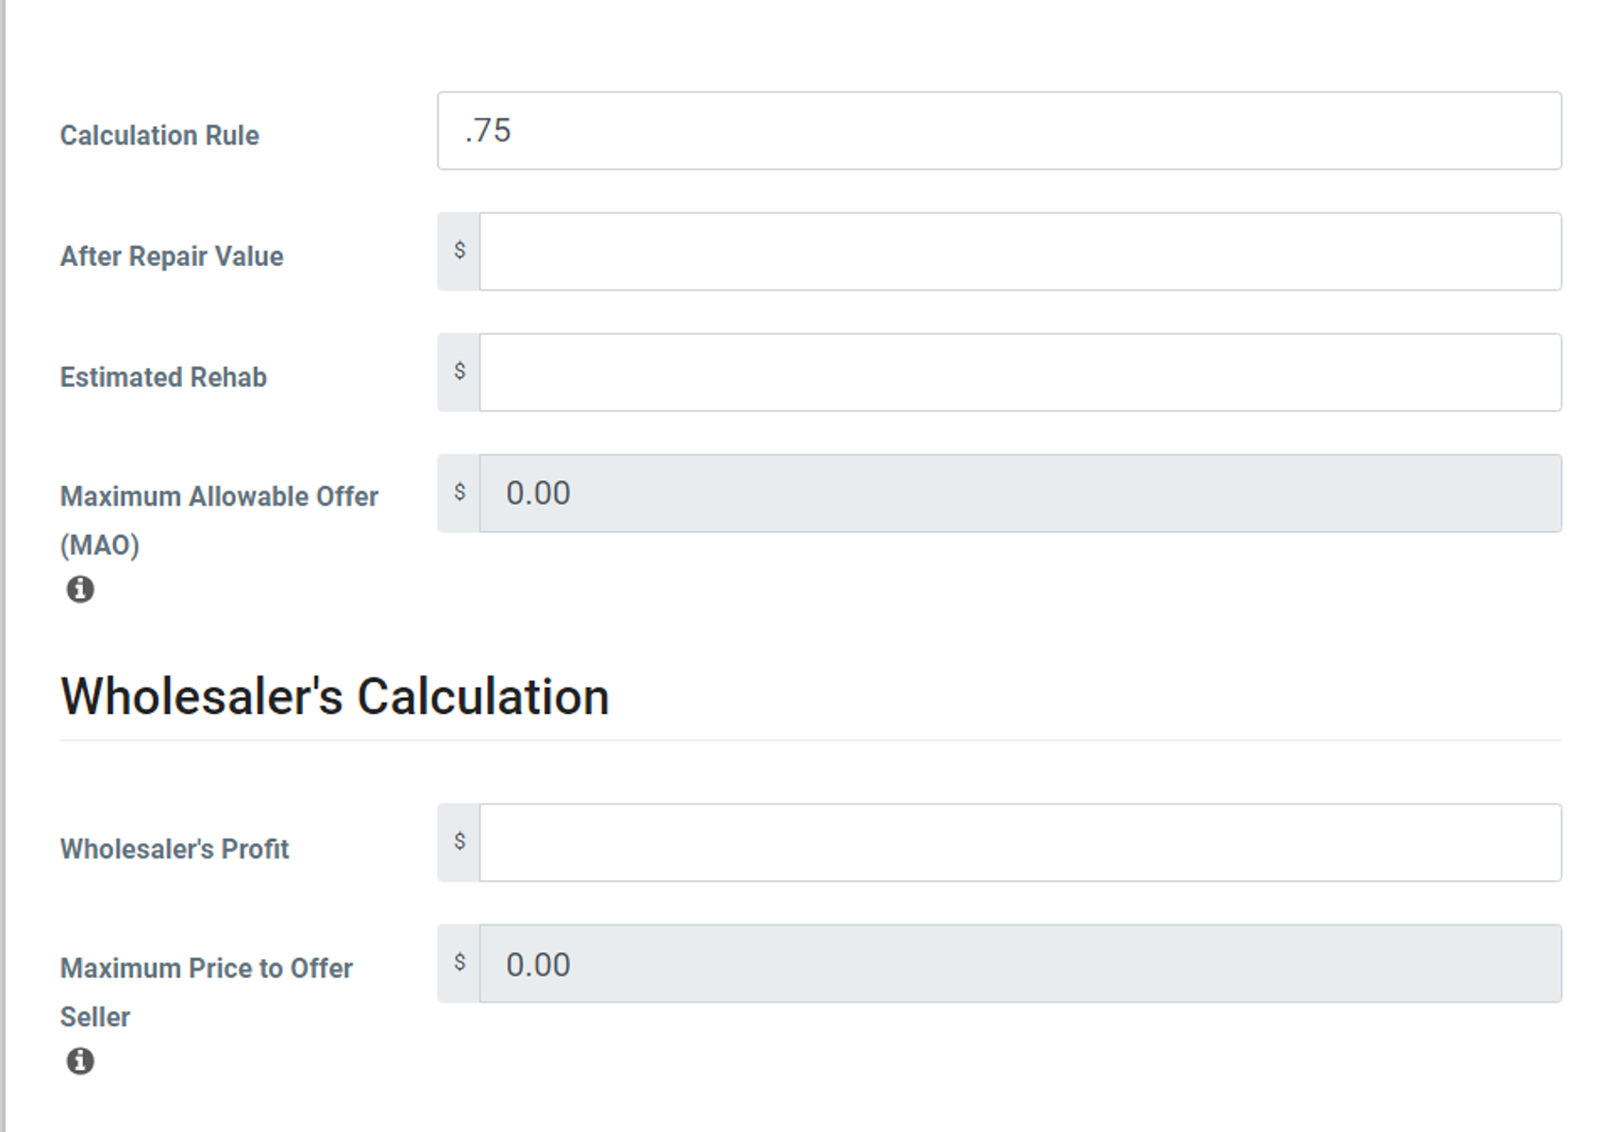Click the After Repair Value label
Screen dimensions: 1604x1132
click(x=172, y=257)
